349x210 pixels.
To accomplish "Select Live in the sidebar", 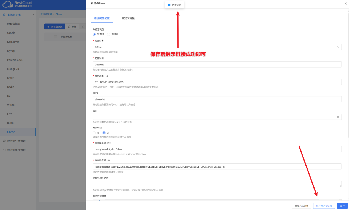I will [x=10, y=114].
